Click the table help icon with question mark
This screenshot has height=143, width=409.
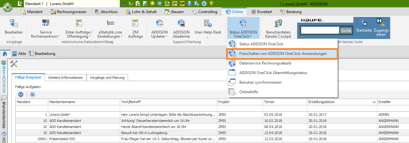point(197,4)
